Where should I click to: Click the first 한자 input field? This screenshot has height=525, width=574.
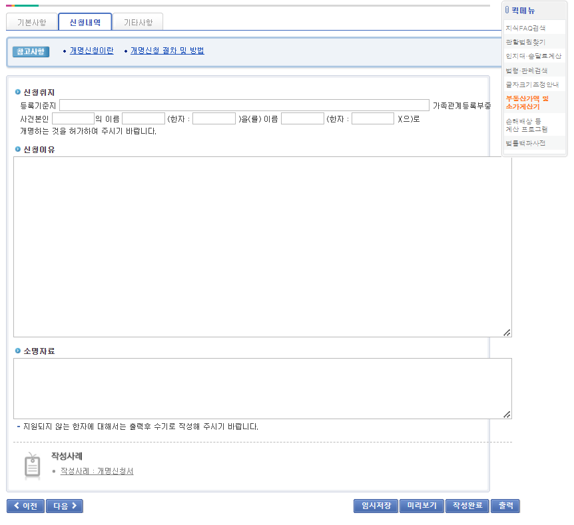(x=214, y=118)
